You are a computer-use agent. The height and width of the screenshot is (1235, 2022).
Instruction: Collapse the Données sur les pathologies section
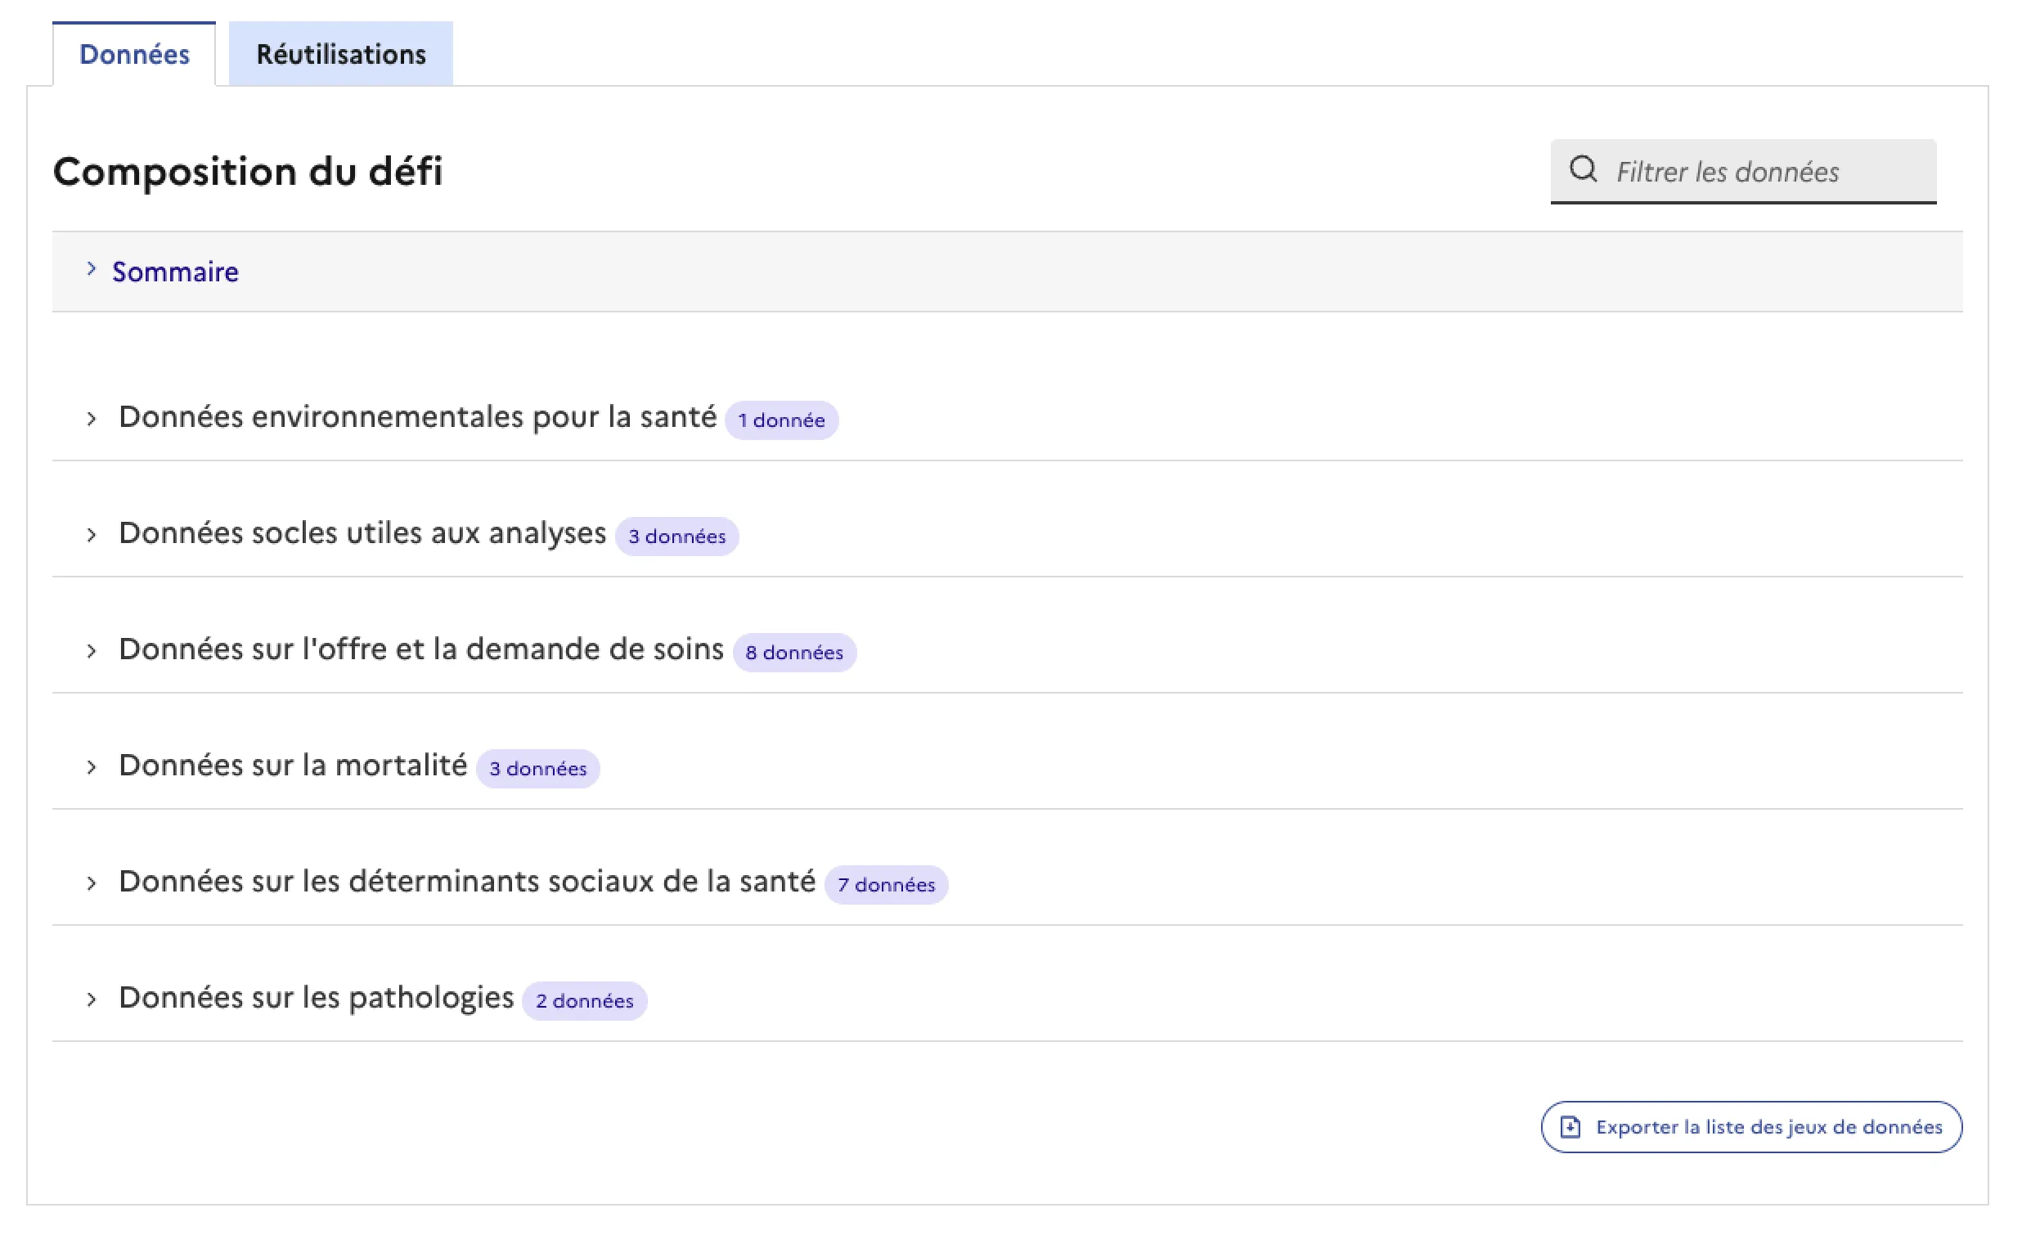click(316, 998)
